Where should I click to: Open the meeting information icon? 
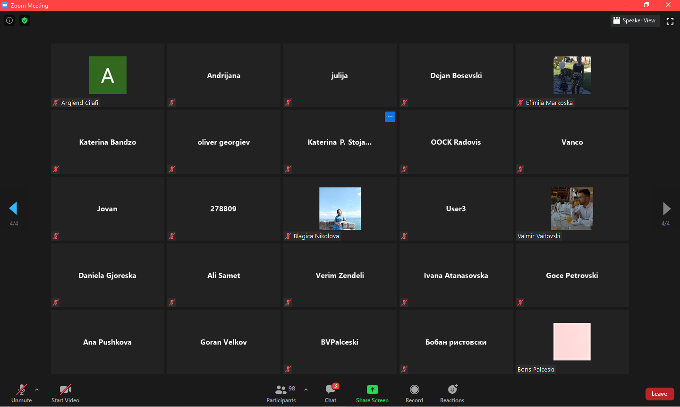(9, 20)
